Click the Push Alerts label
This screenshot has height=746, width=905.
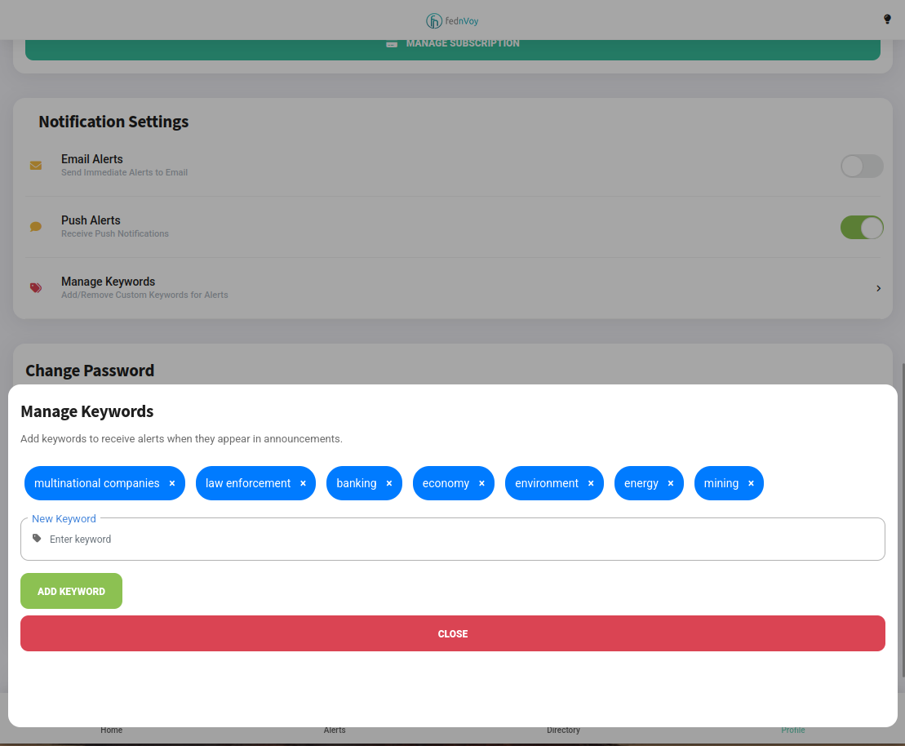[91, 220]
